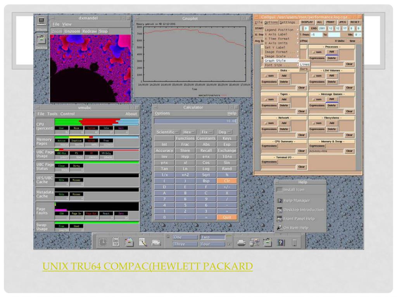Open the file manager drawer icon on the front panel
This screenshot has height=297, width=397.
coord(129,242)
